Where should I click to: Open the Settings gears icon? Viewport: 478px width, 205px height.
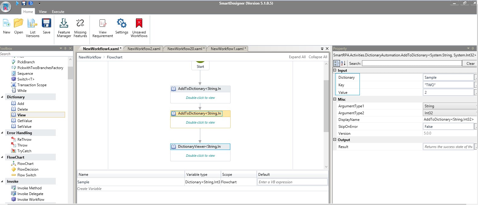click(122, 24)
